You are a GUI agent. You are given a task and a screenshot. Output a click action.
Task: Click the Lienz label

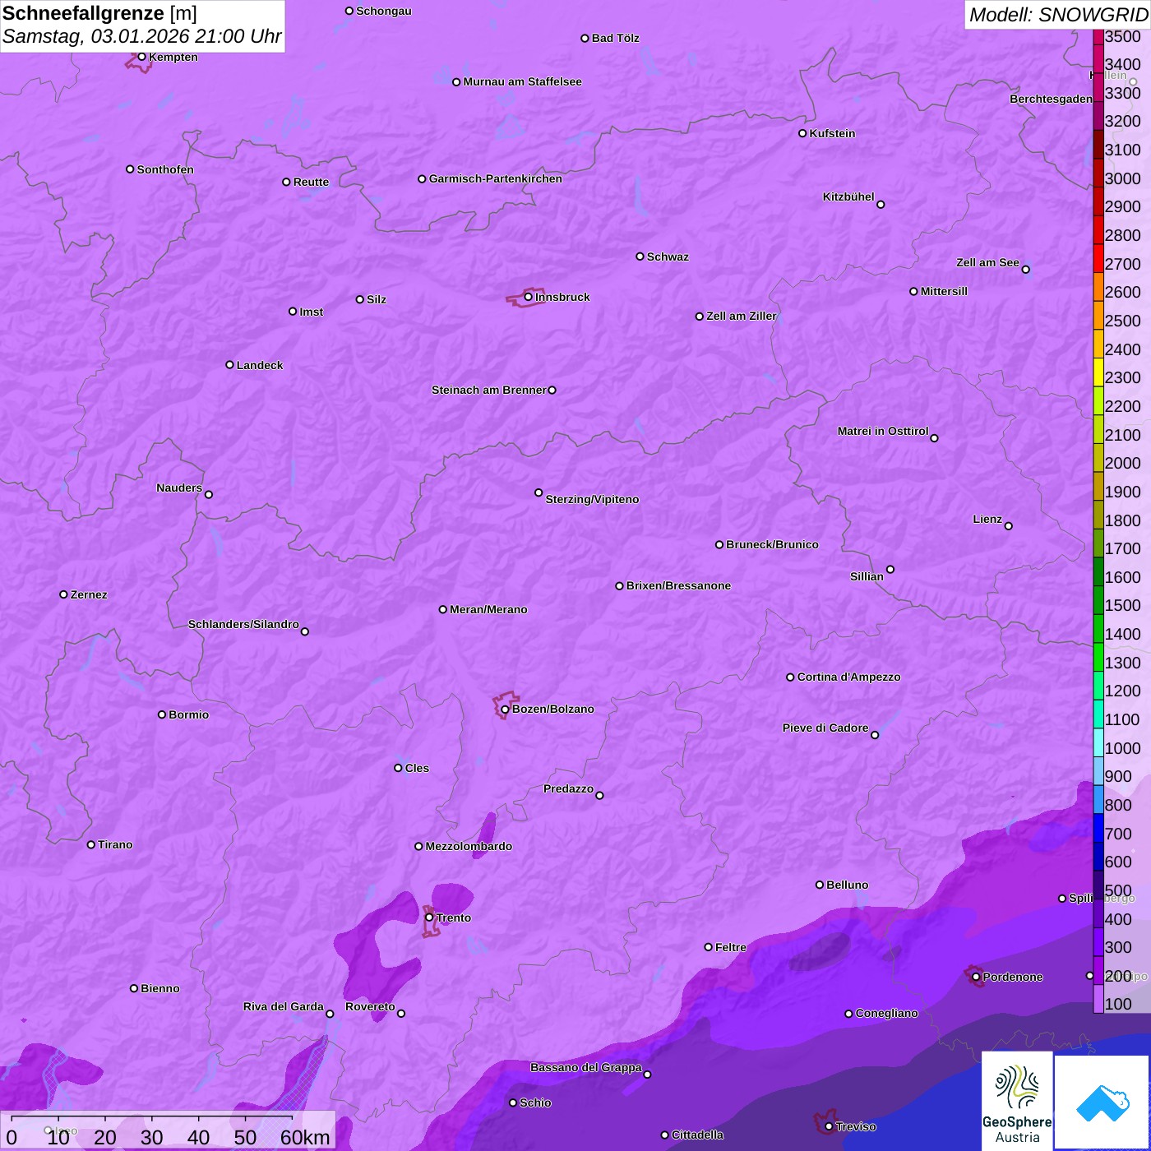987,519
